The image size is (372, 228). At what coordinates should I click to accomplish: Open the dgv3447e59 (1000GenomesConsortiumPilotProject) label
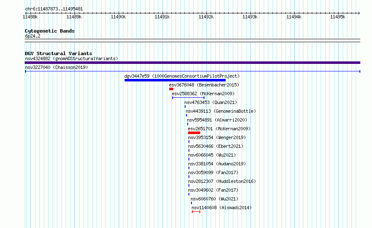(182, 76)
